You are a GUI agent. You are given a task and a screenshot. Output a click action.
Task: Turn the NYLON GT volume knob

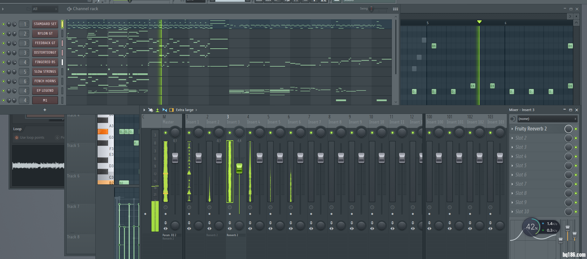point(14,34)
